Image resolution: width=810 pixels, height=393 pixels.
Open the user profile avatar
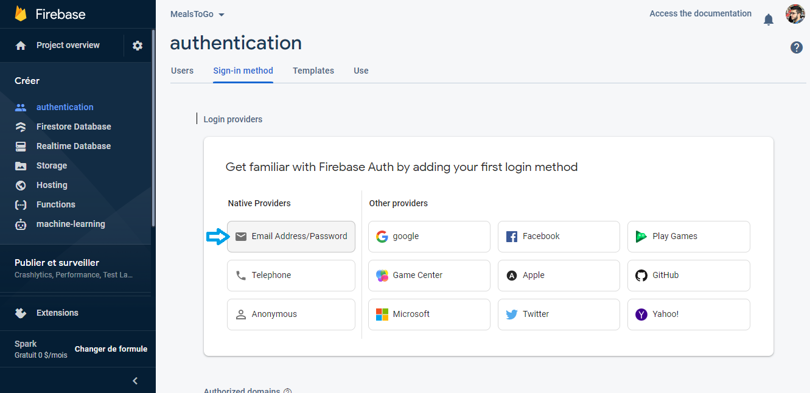coord(795,14)
